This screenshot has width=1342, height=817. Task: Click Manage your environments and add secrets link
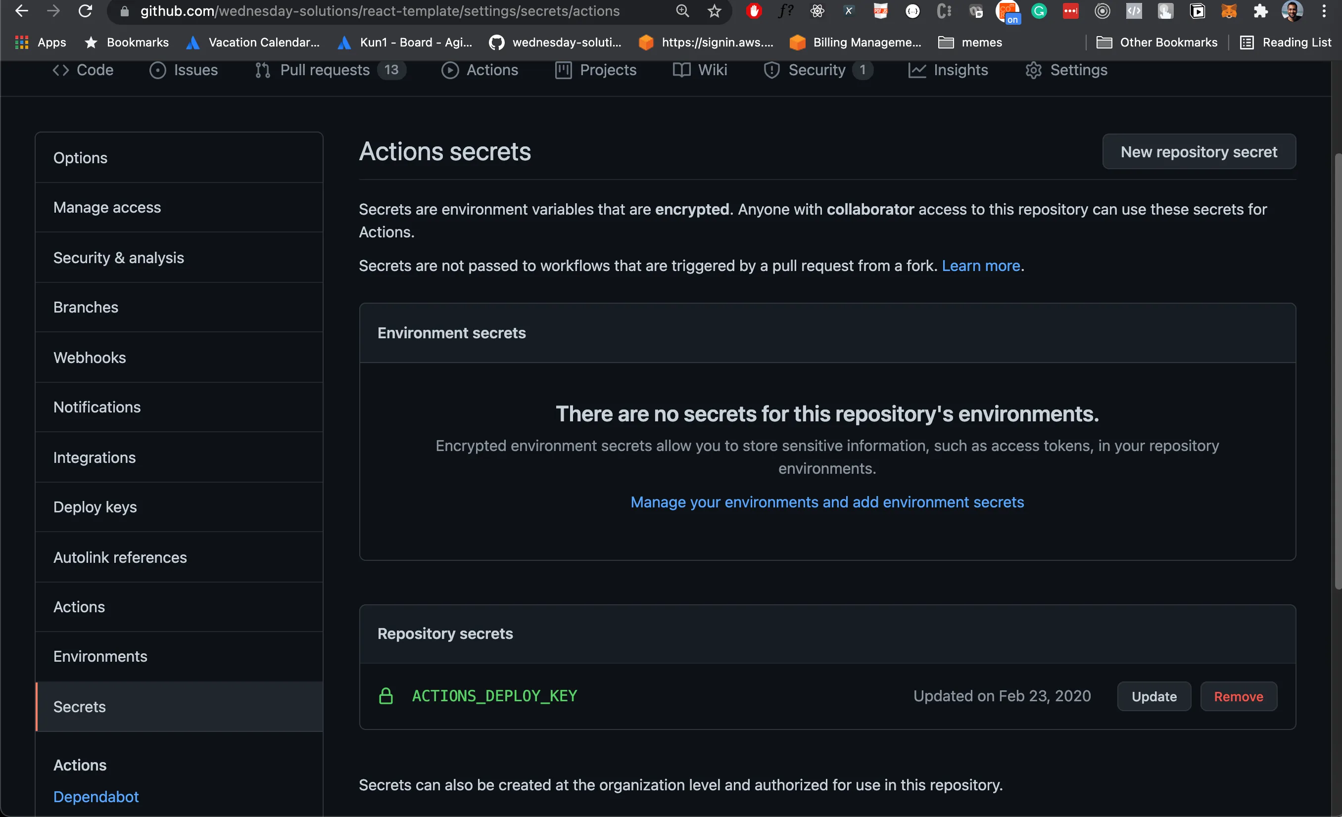[x=827, y=502]
